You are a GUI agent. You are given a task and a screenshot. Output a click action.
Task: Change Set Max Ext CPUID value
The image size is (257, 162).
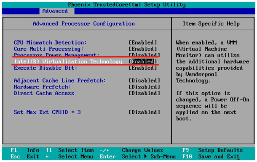(x=144, y=112)
